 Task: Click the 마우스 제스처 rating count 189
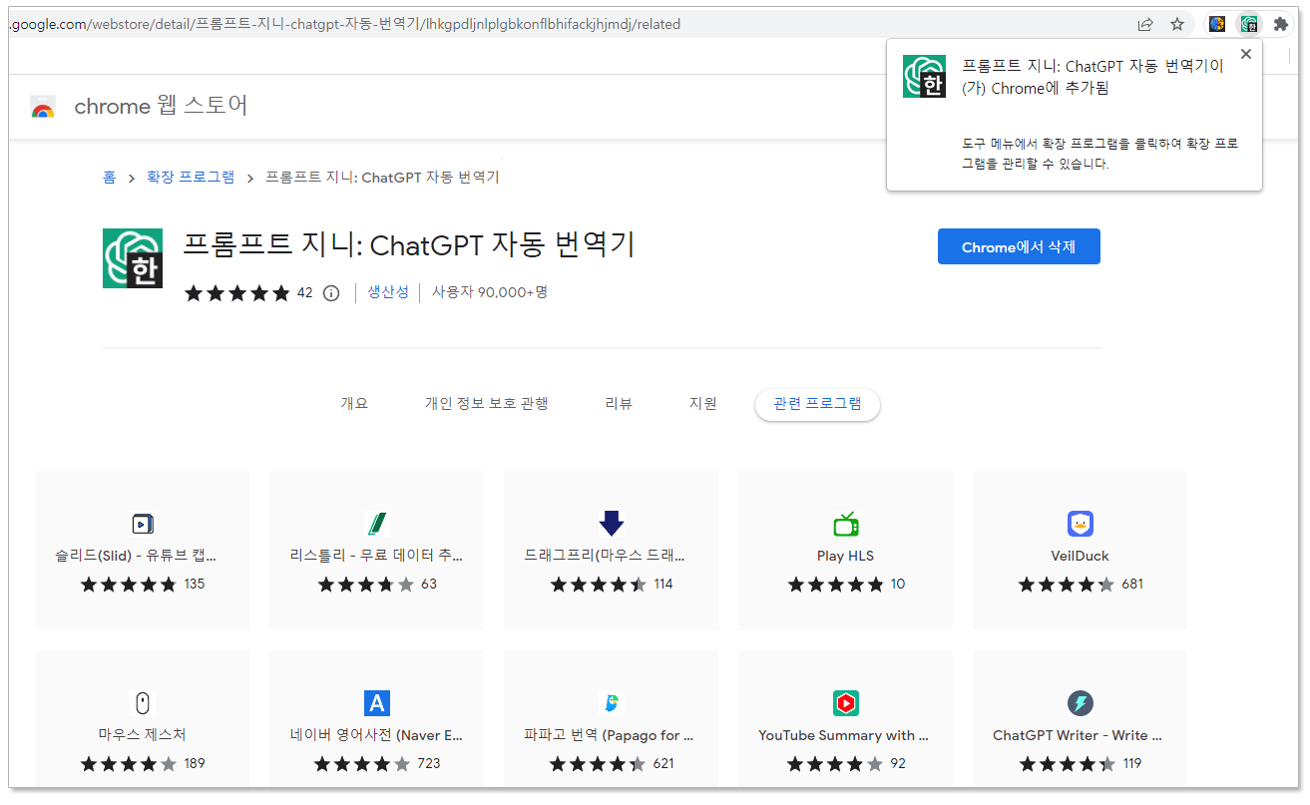[x=195, y=764]
